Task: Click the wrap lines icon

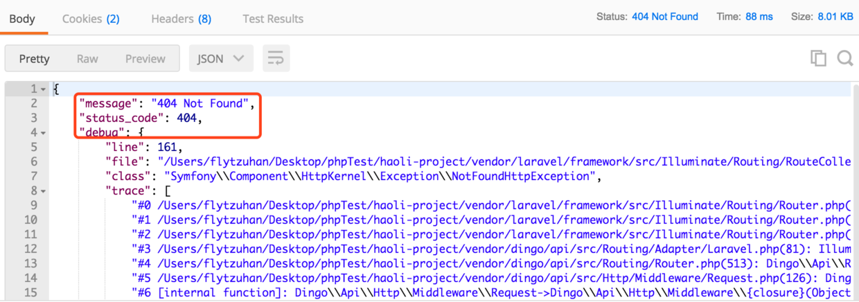Action: point(276,59)
